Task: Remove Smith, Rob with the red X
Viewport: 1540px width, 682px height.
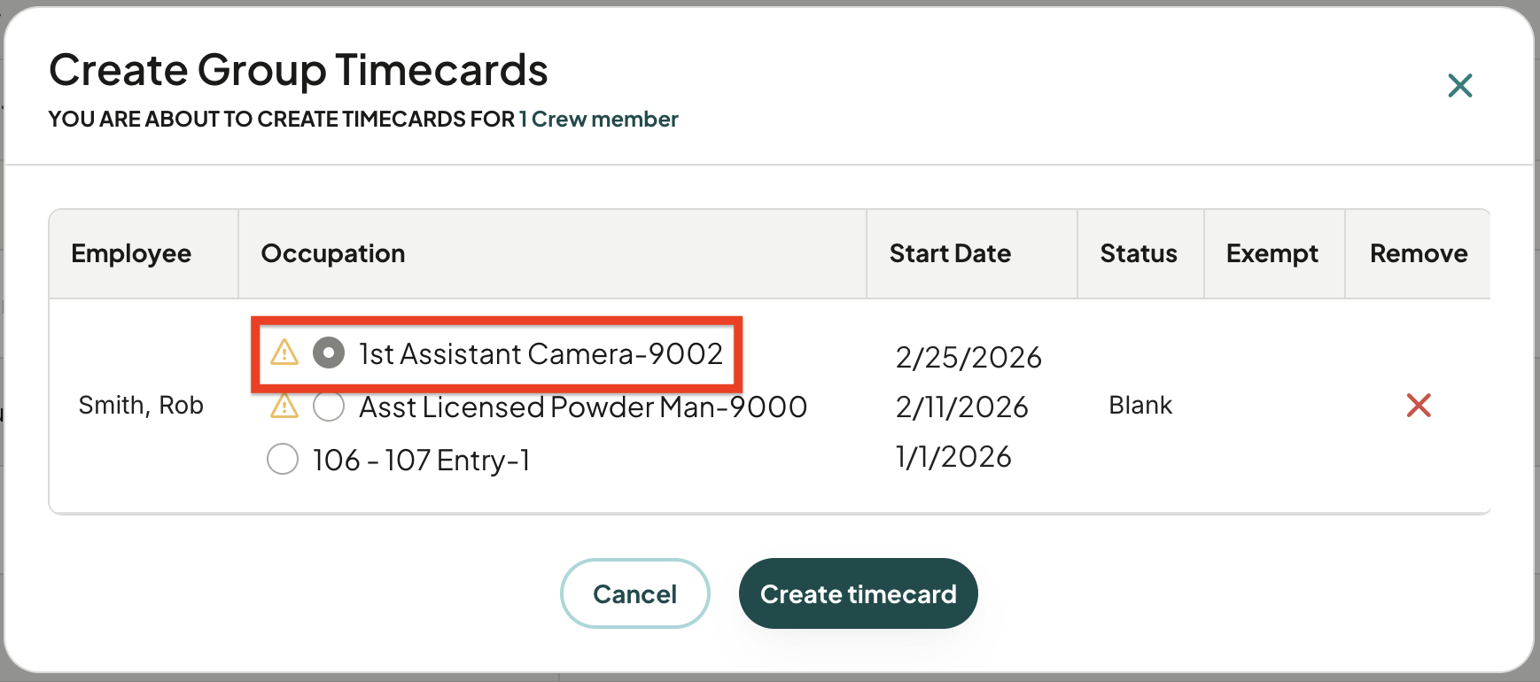Action: click(1419, 406)
